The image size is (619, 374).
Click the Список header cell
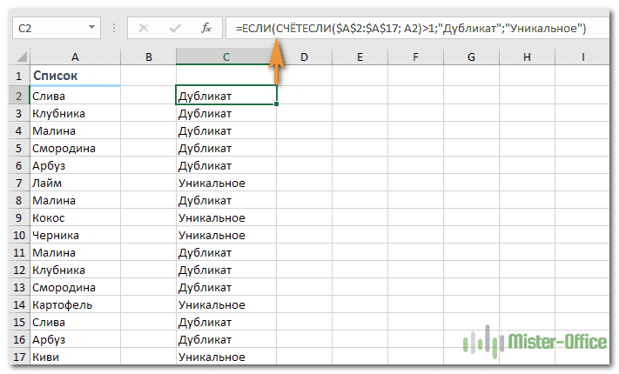coord(75,77)
